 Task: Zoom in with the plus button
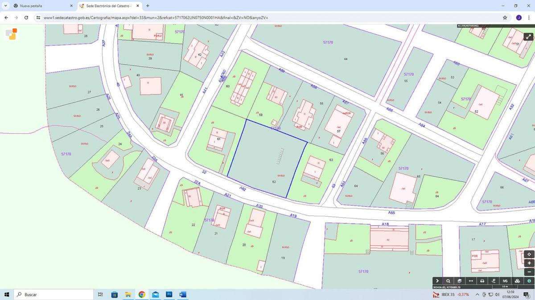tap(529, 263)
